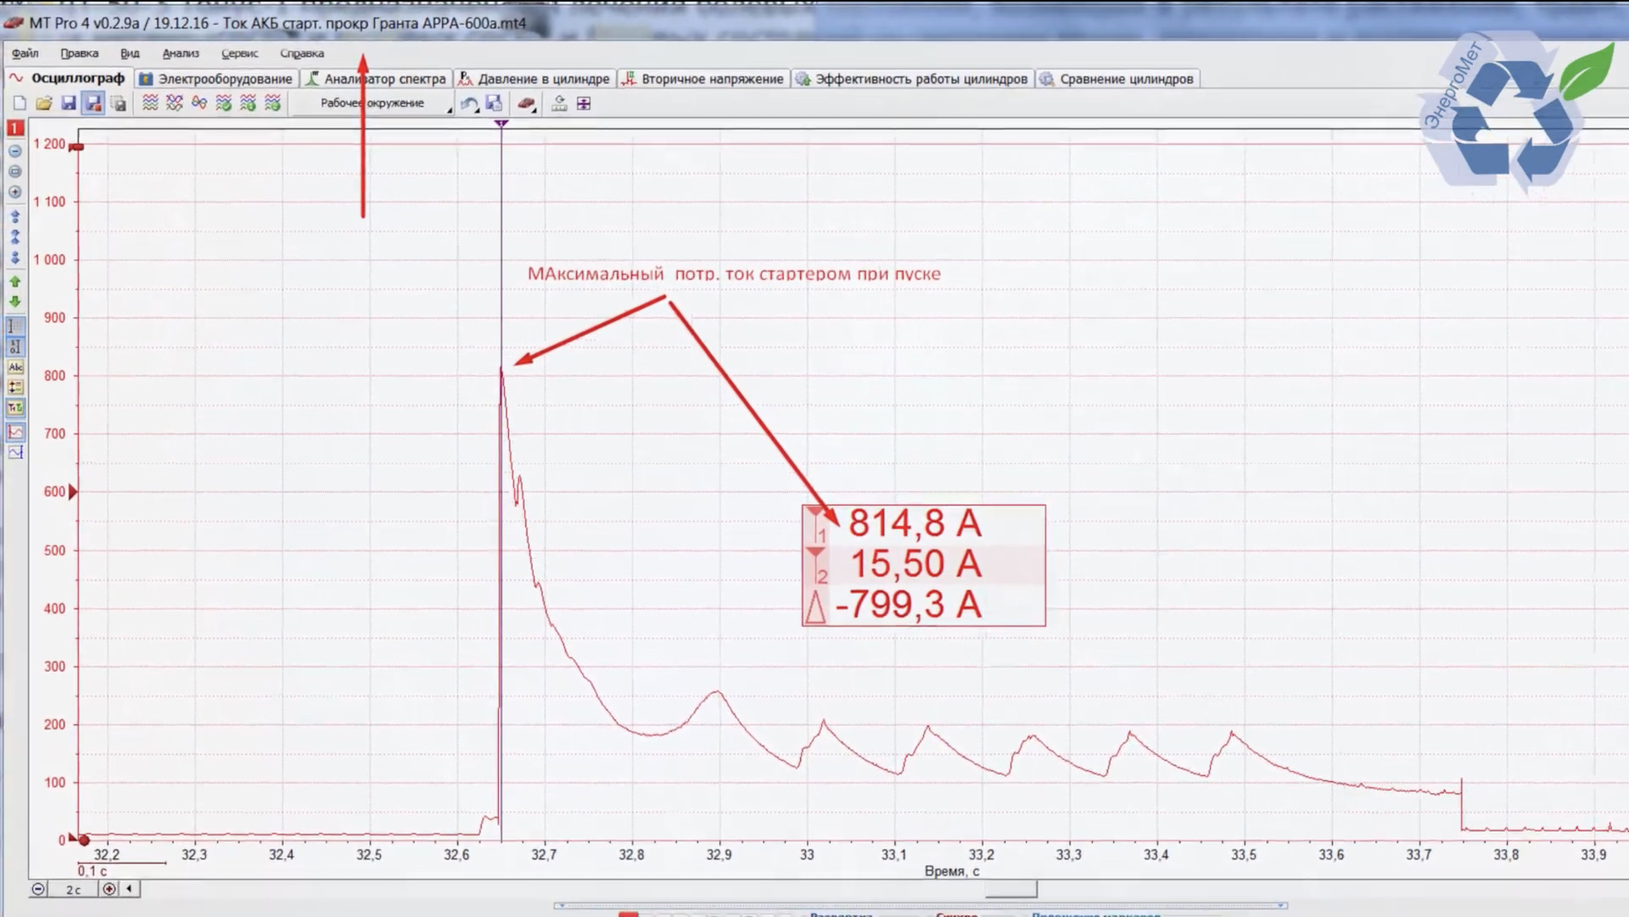Toggle the vertical grid ruler button

click(15, 327)
